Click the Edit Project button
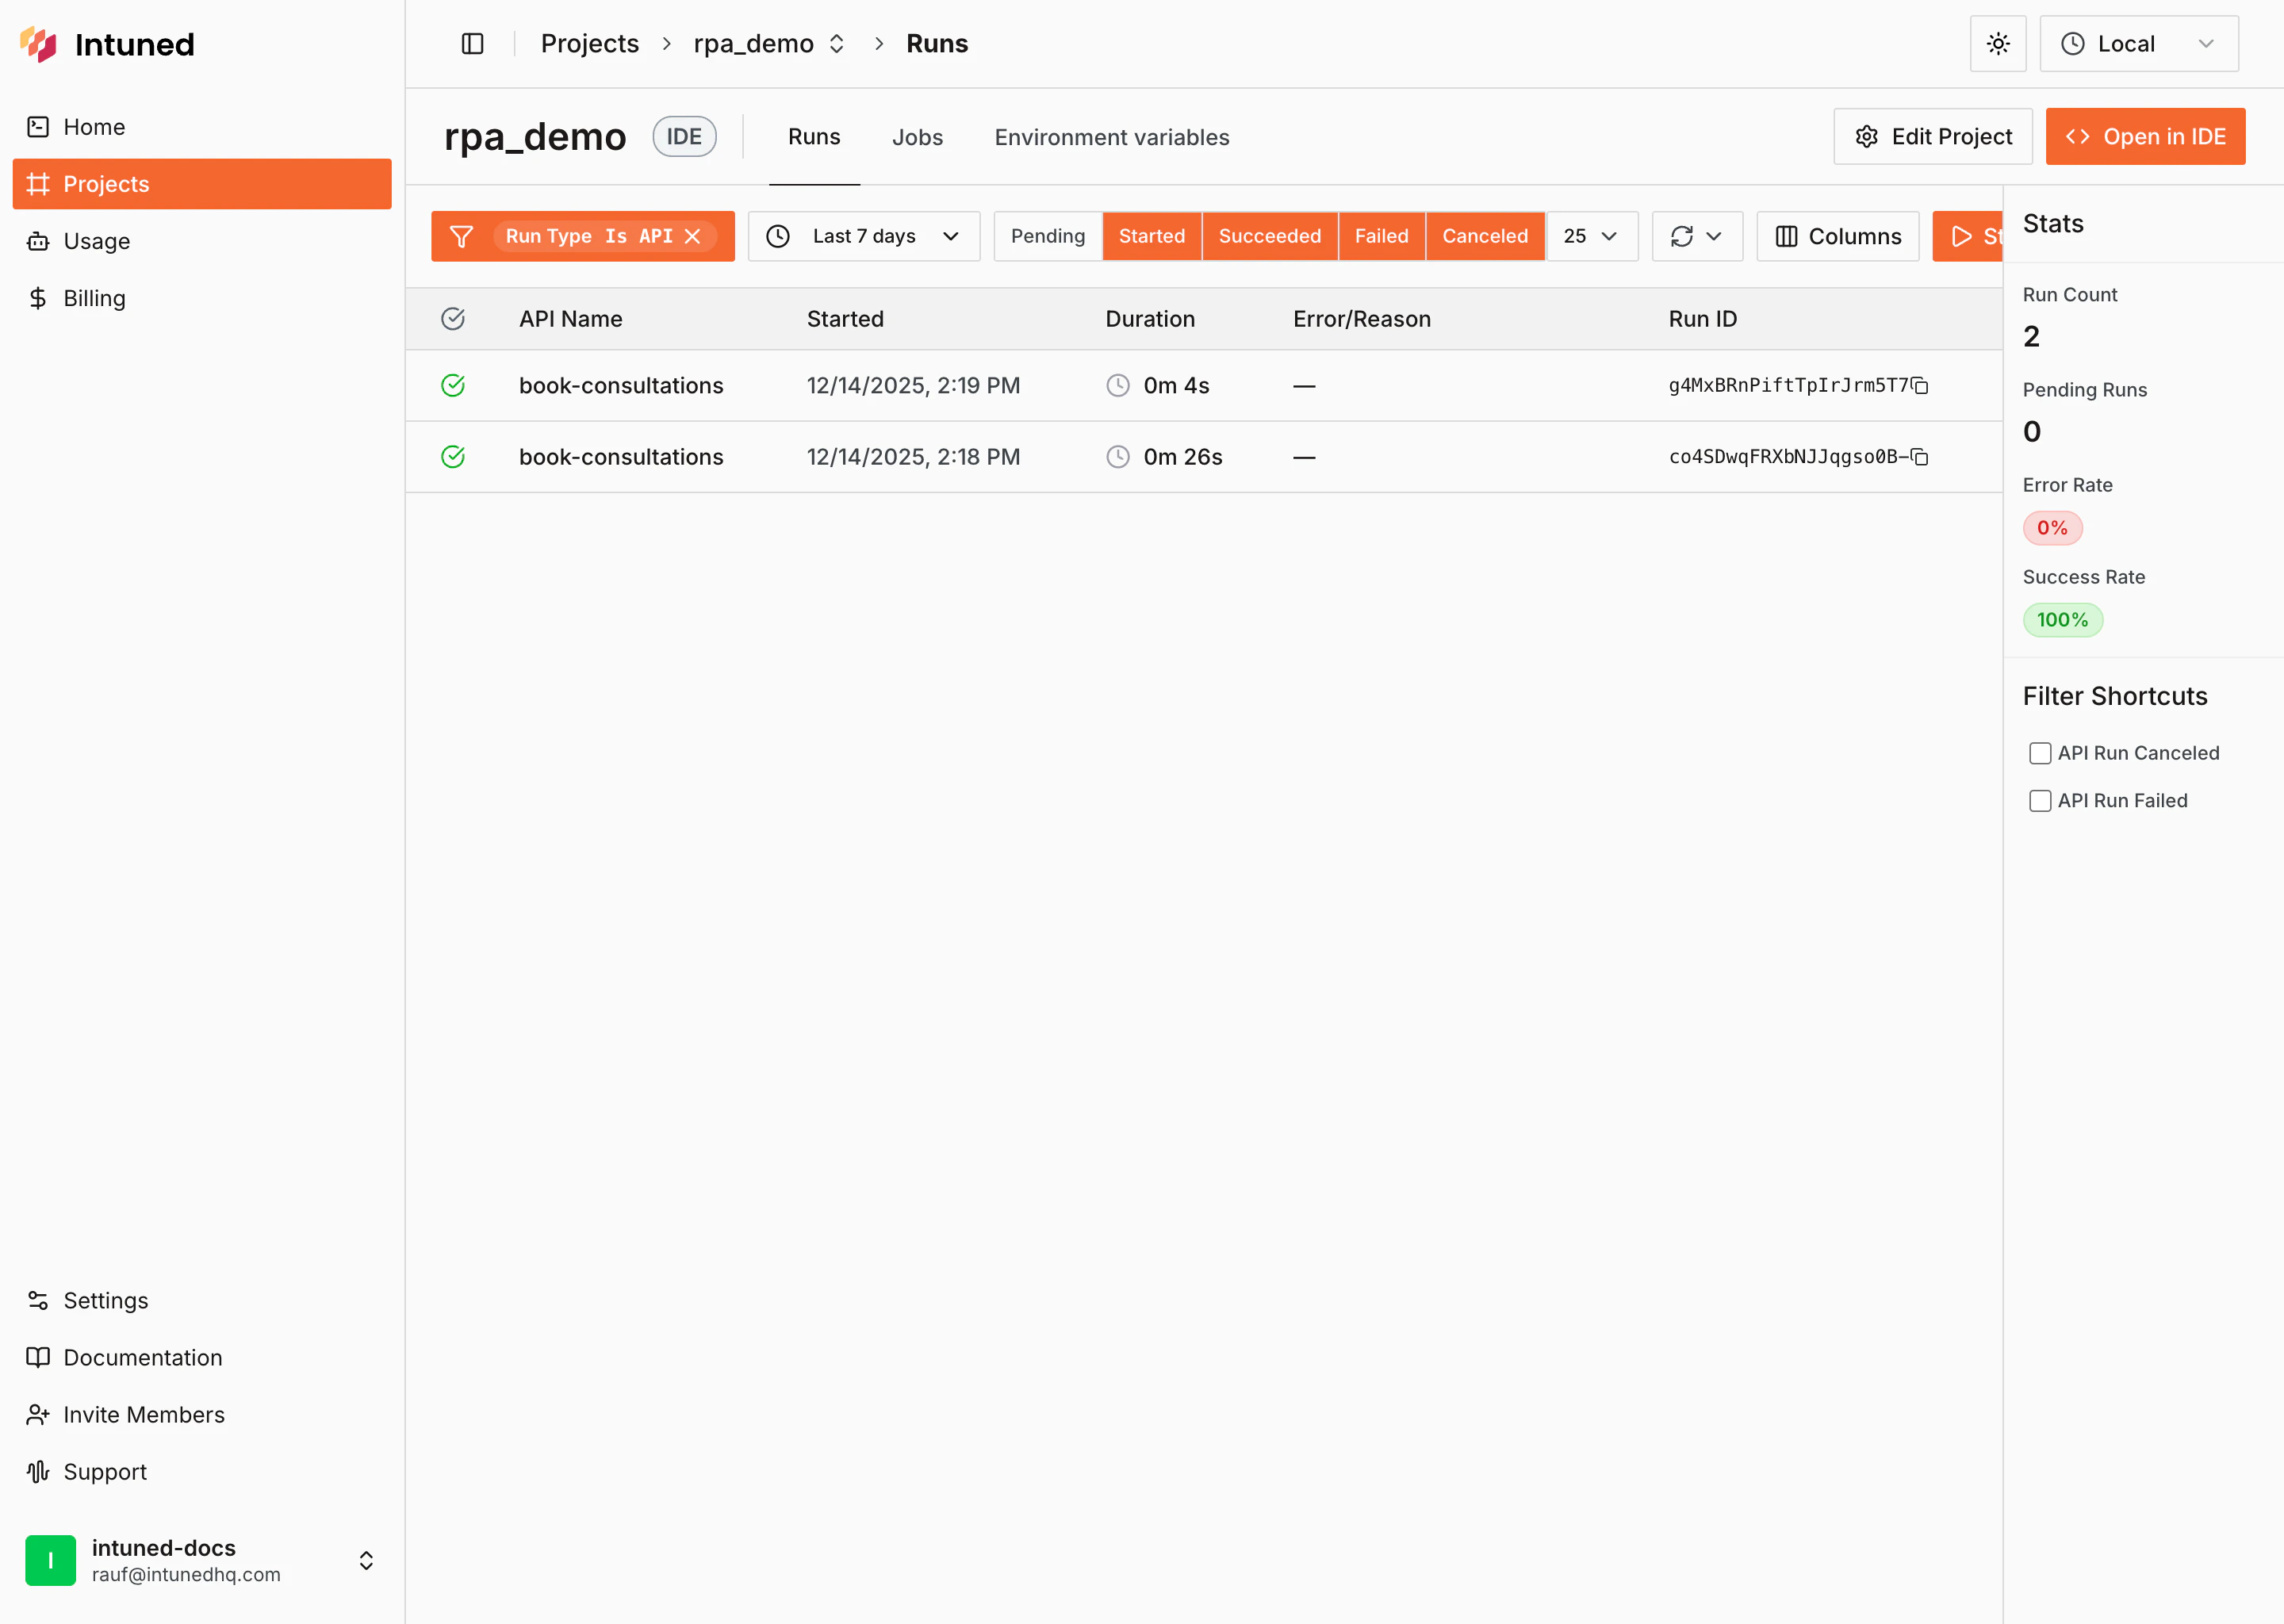The image size is (2284, 1624). coord(1932,137)
